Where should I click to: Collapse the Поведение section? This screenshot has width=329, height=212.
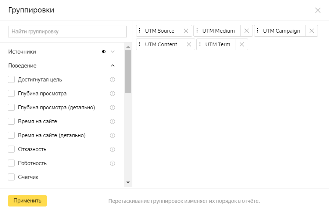coord(113,66)
